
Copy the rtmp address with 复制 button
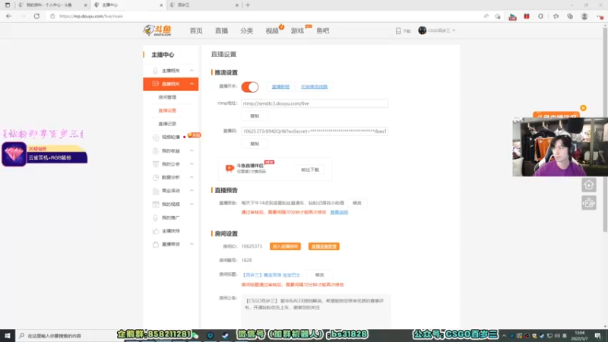[x=255, y=116]
